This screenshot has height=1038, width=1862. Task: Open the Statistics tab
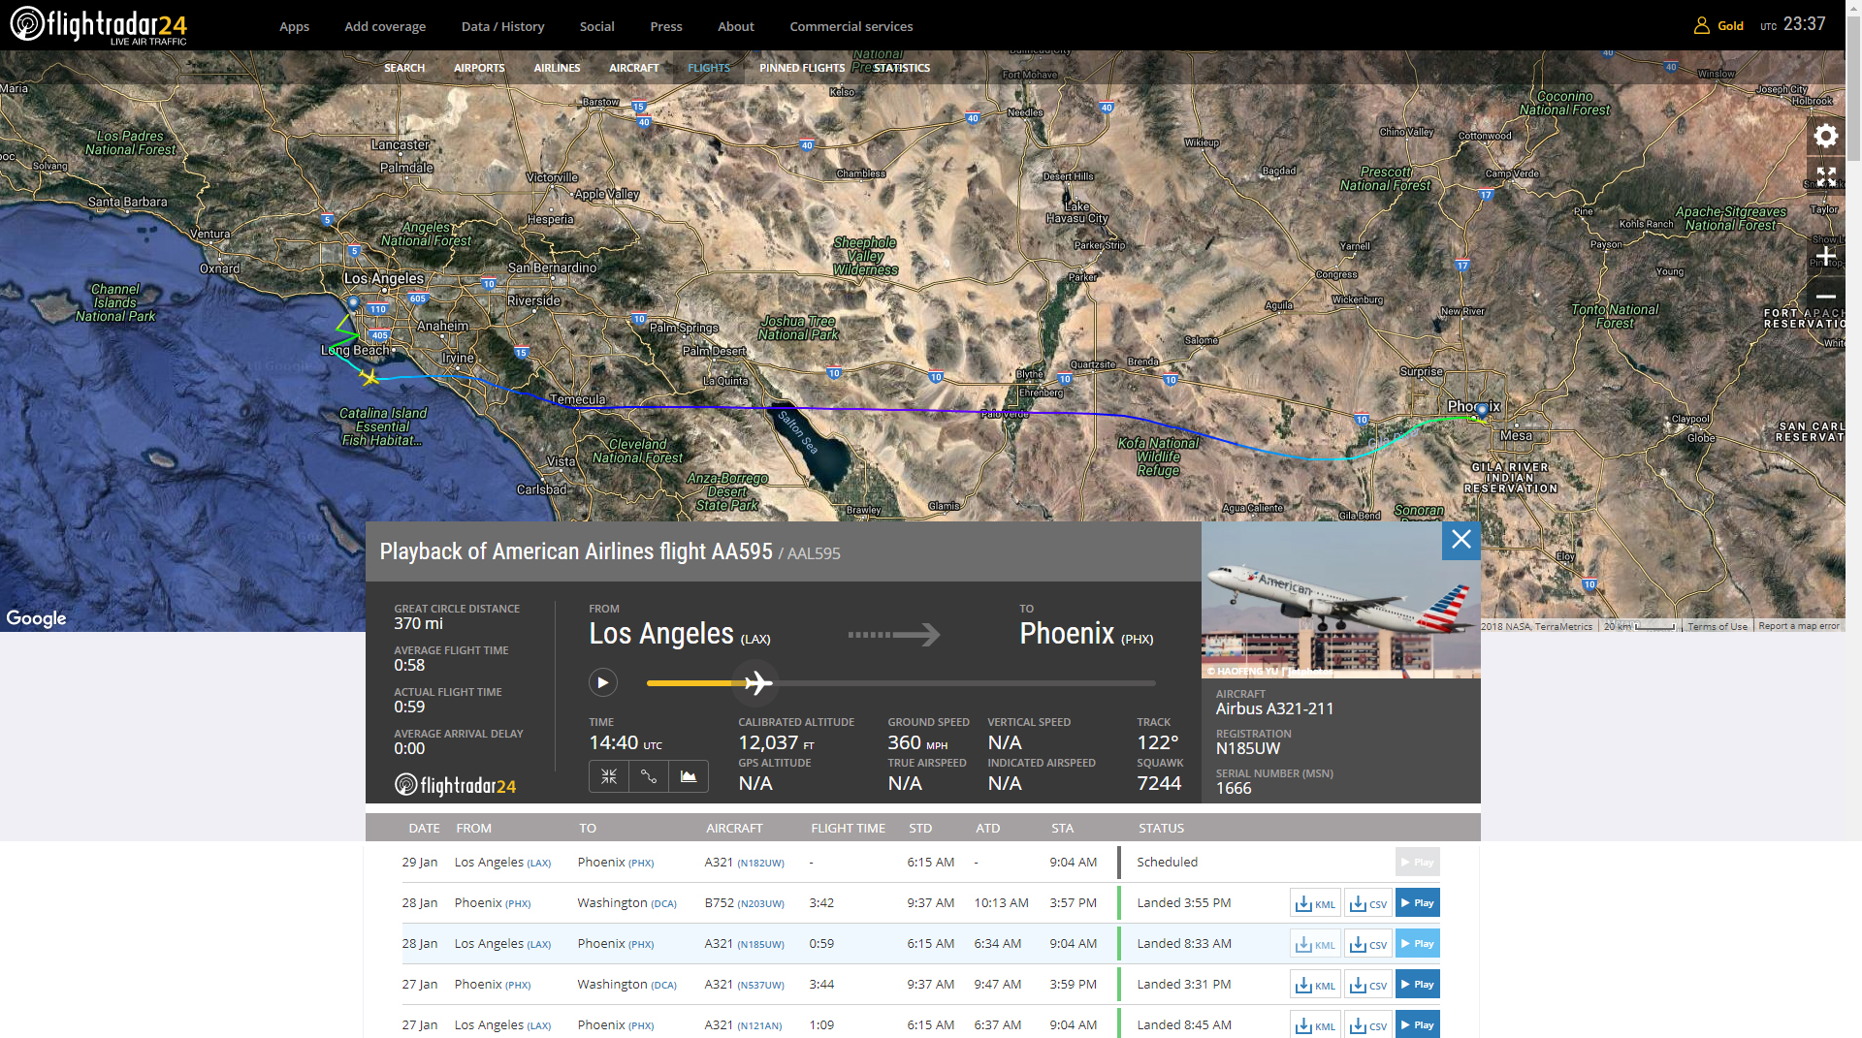(x=901, y=68)
